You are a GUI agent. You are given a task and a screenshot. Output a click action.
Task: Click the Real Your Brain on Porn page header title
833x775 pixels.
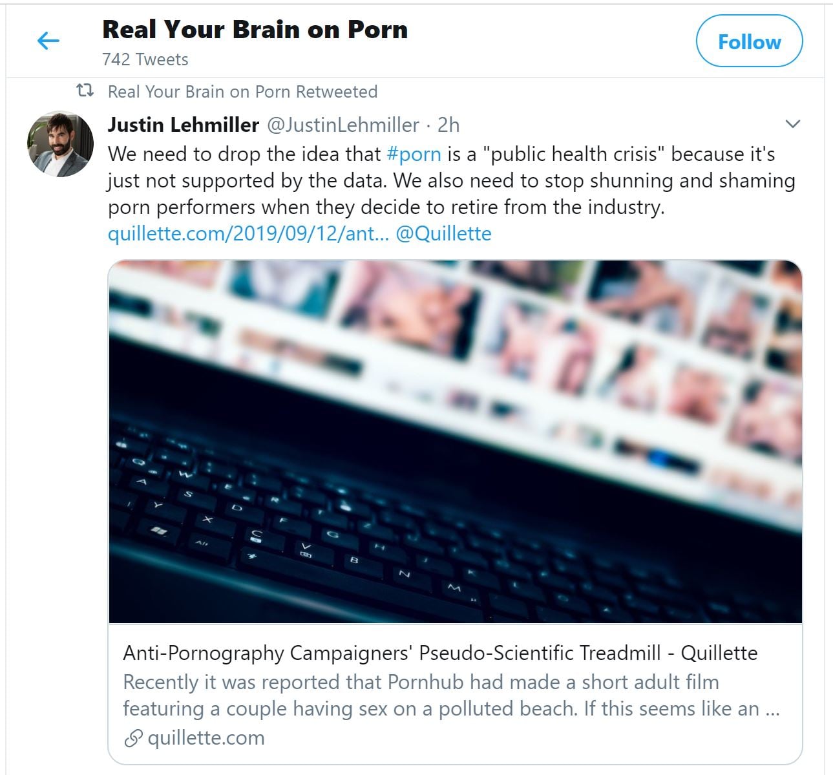255,29
